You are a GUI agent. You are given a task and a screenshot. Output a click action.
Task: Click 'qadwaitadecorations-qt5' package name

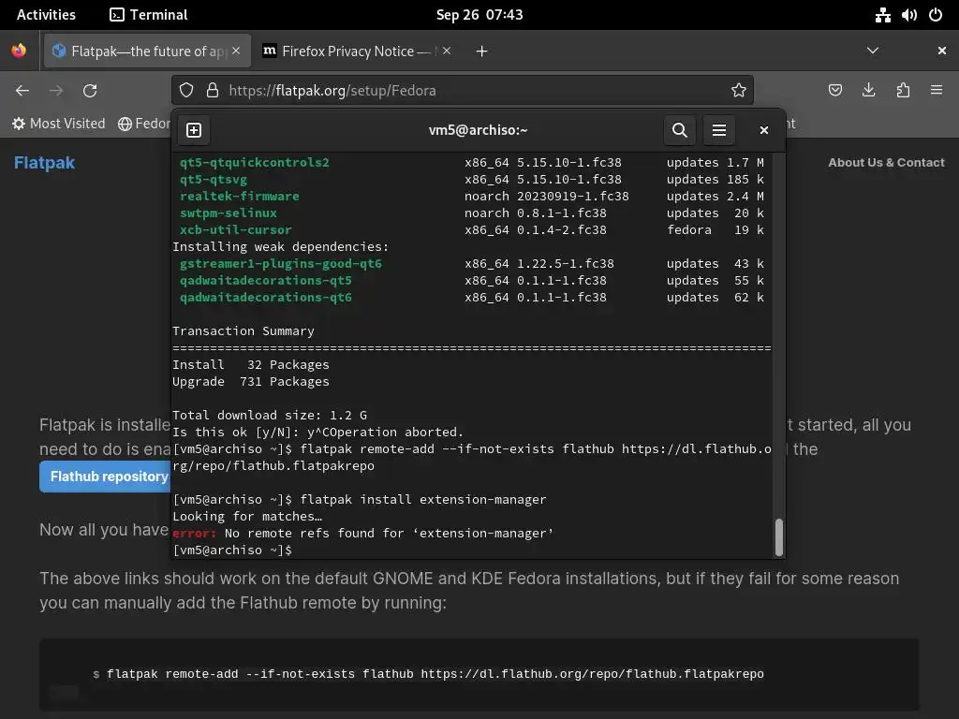point(265,280)
